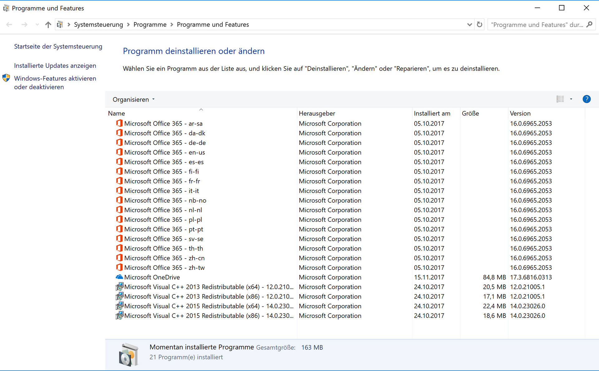Select Microsoft Office 365 - de-de entry
The height and width of the screenshot is (371, 599).
point(165,143)
